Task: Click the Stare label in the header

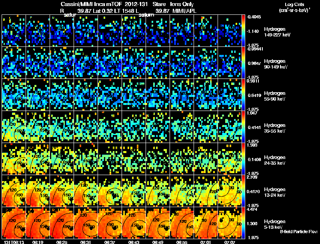Action: pyautogui.click(x=159, y=4)
